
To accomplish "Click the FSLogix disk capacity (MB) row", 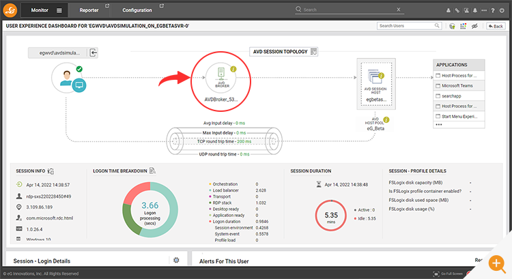I will (x=429, y=182).
